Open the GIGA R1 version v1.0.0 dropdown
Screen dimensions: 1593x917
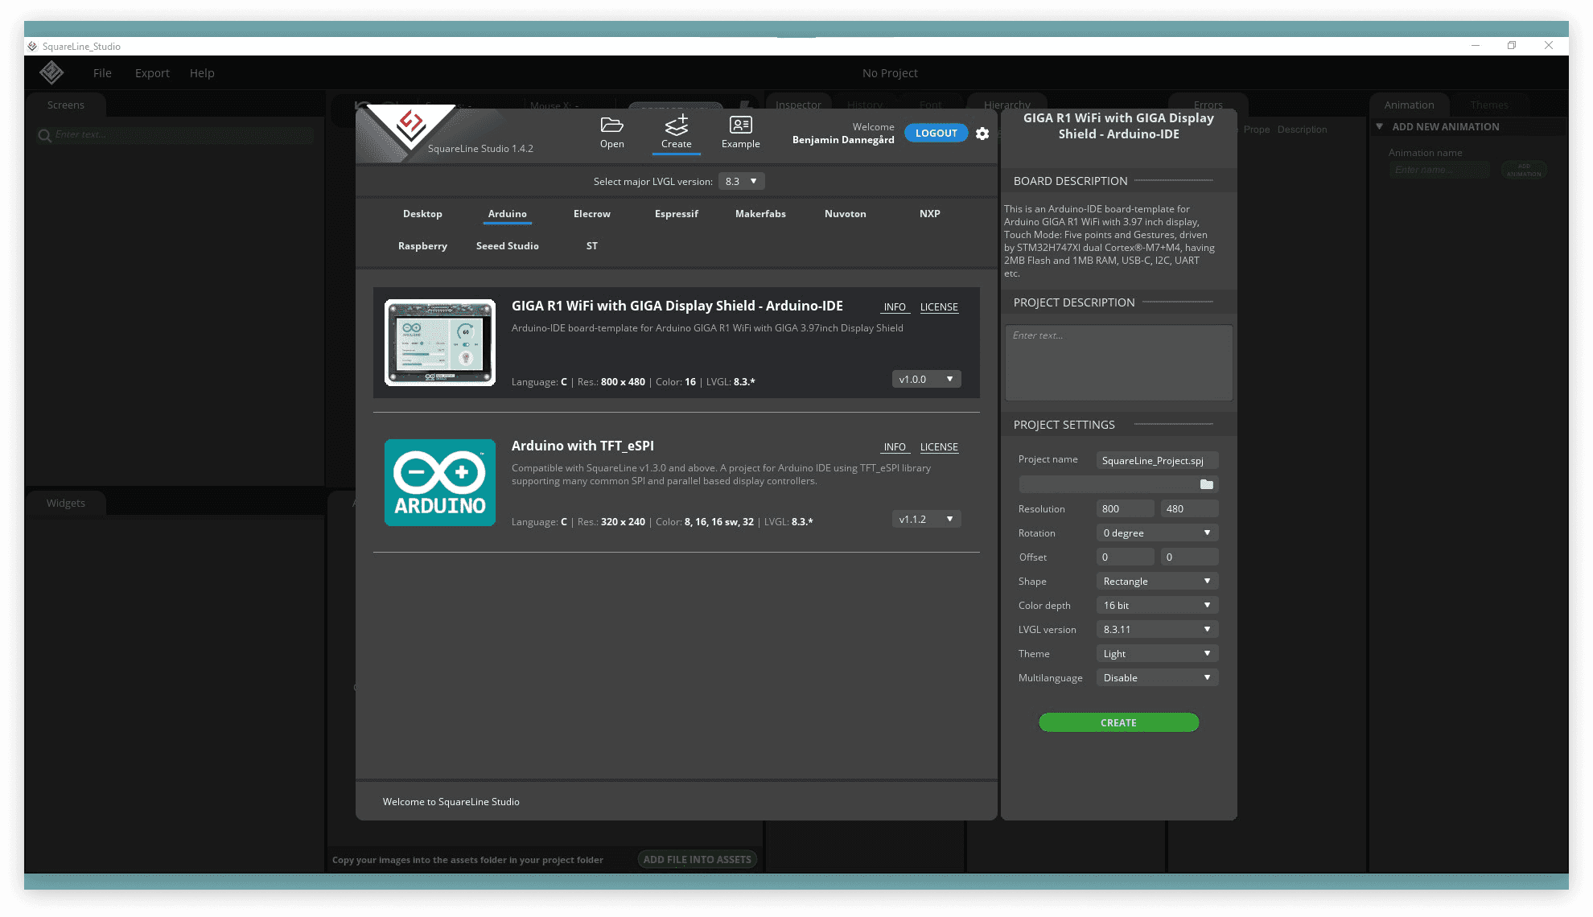point(926,379)
